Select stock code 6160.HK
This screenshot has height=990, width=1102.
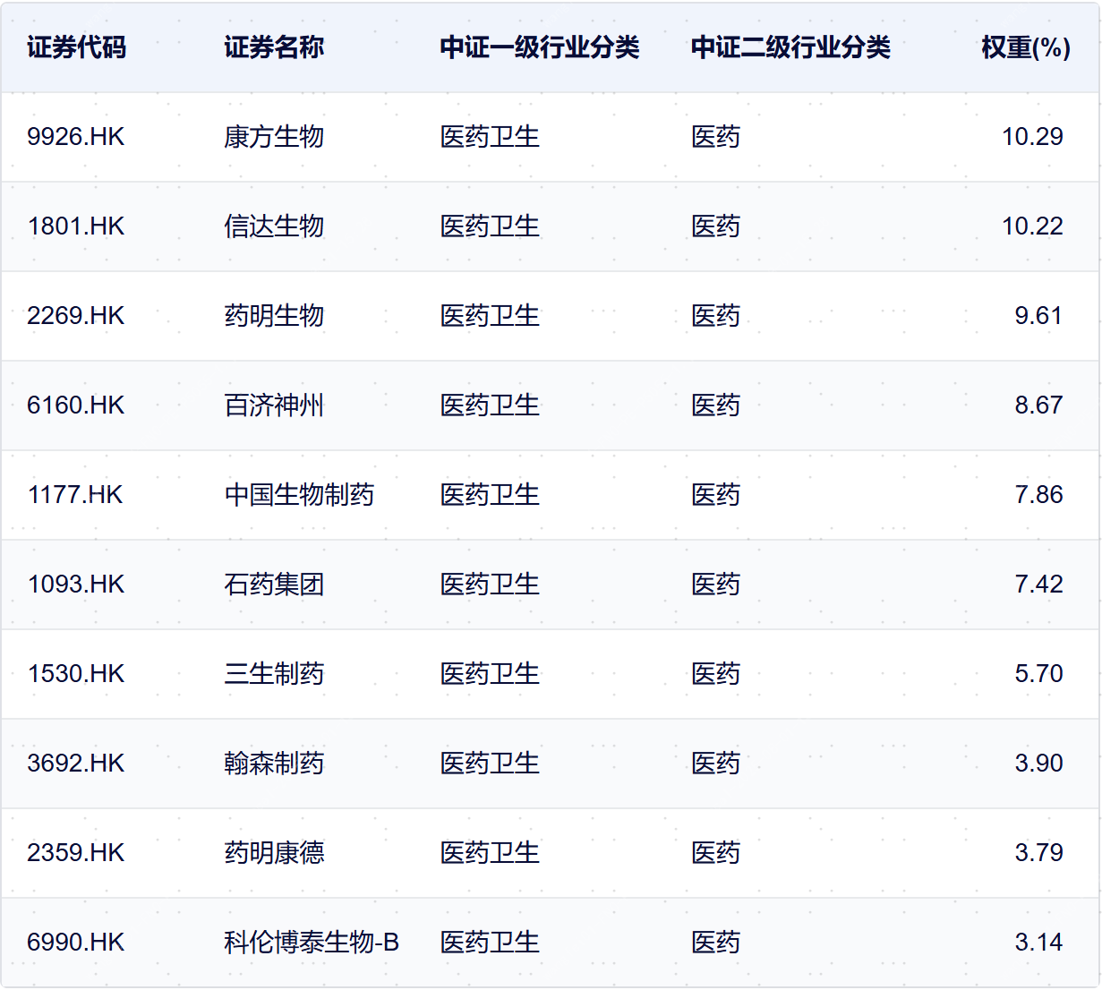click(x=76, y=405)
